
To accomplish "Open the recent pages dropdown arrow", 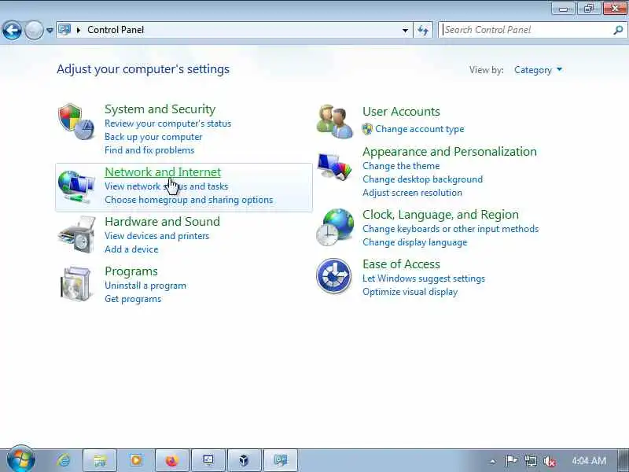I will 50,30.
